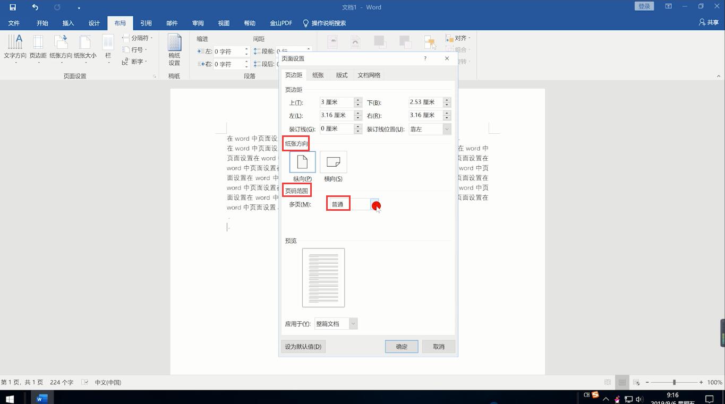Open the 设计 design ribbon tab

(x=94, y=23)
